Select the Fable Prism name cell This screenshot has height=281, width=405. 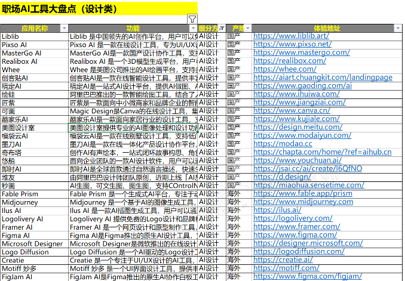click(35, 194)
